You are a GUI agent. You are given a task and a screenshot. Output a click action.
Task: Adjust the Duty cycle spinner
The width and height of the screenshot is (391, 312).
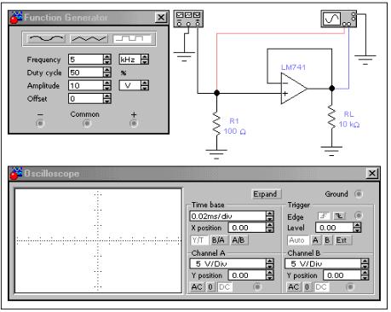[x=106, y=72]
